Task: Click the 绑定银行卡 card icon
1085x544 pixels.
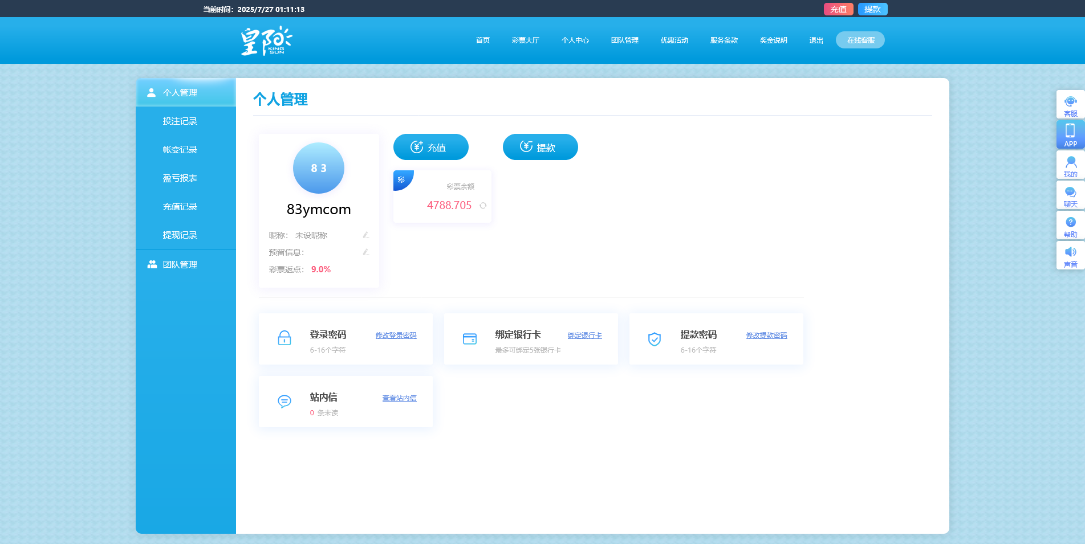Action: click(x=470, y=339)
